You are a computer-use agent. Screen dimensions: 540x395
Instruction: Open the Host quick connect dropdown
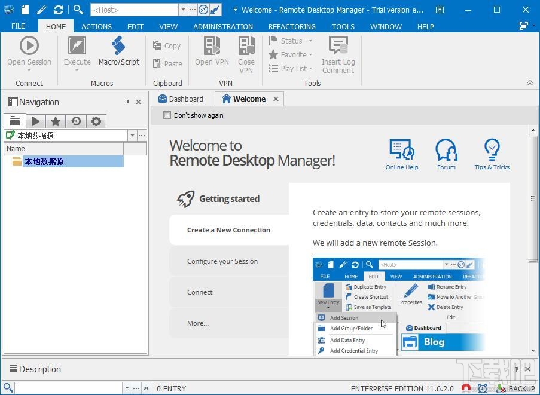[x=182, y=10]
